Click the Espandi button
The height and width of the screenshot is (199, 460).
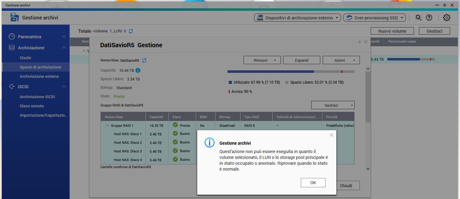point(301,60)
